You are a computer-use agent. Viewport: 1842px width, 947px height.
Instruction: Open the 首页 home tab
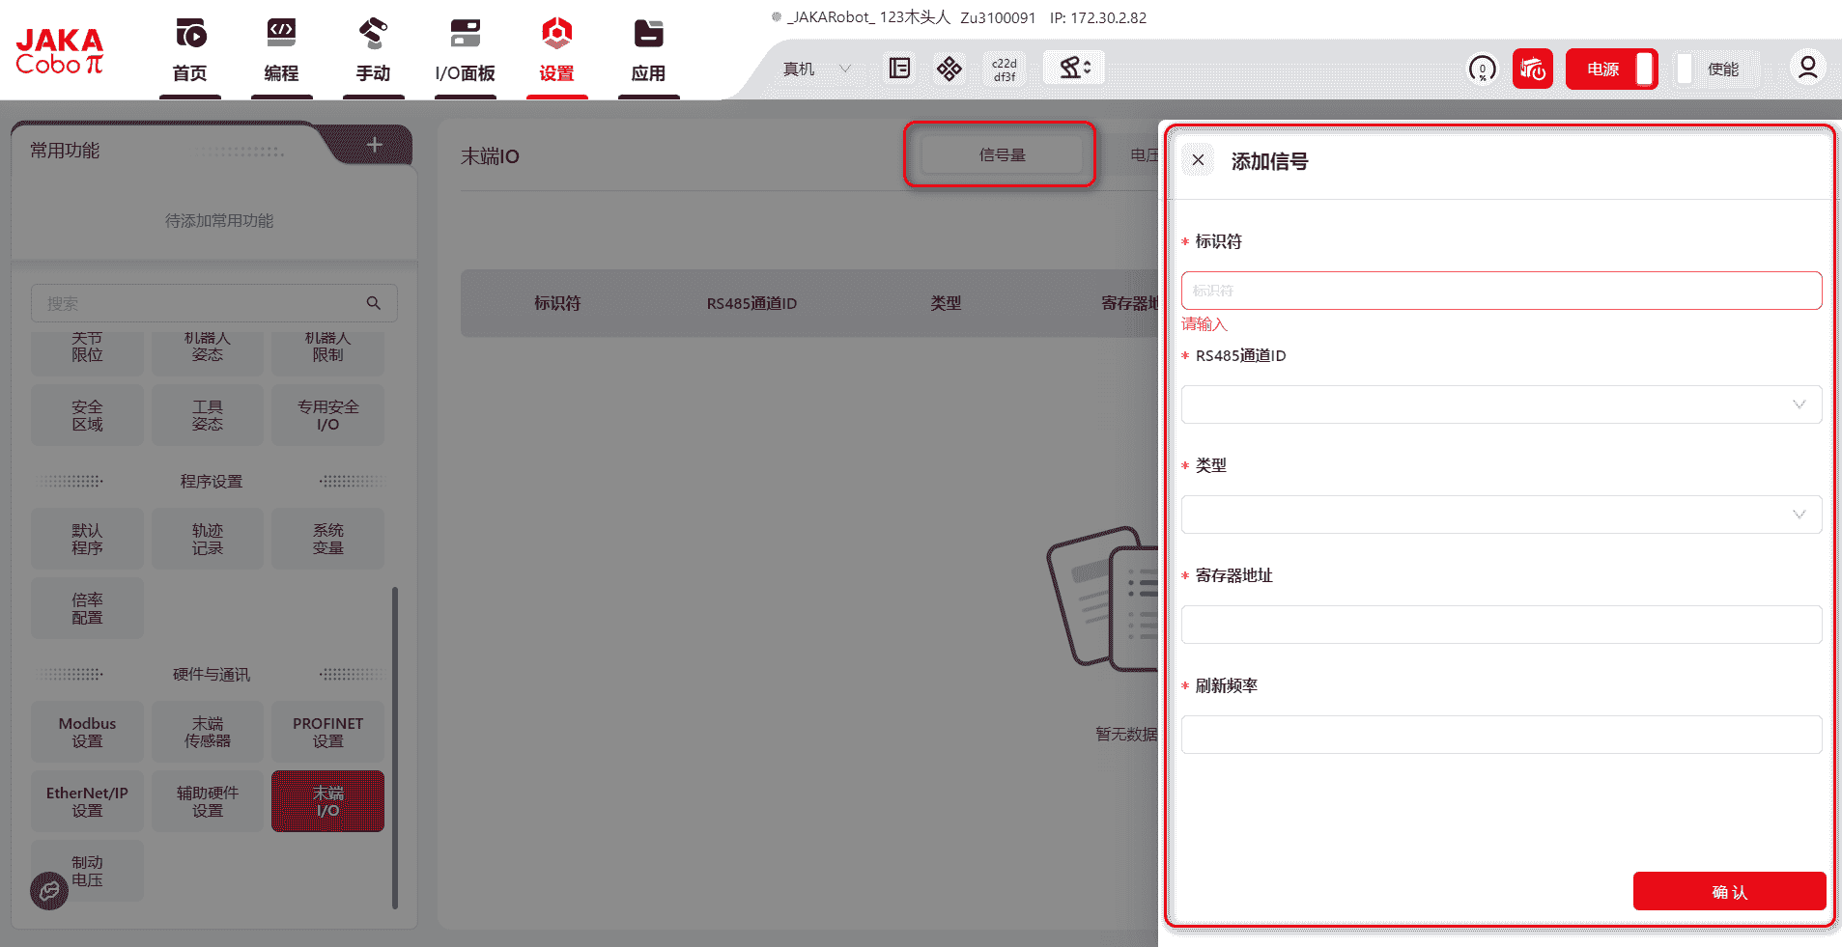coord(190,50)
